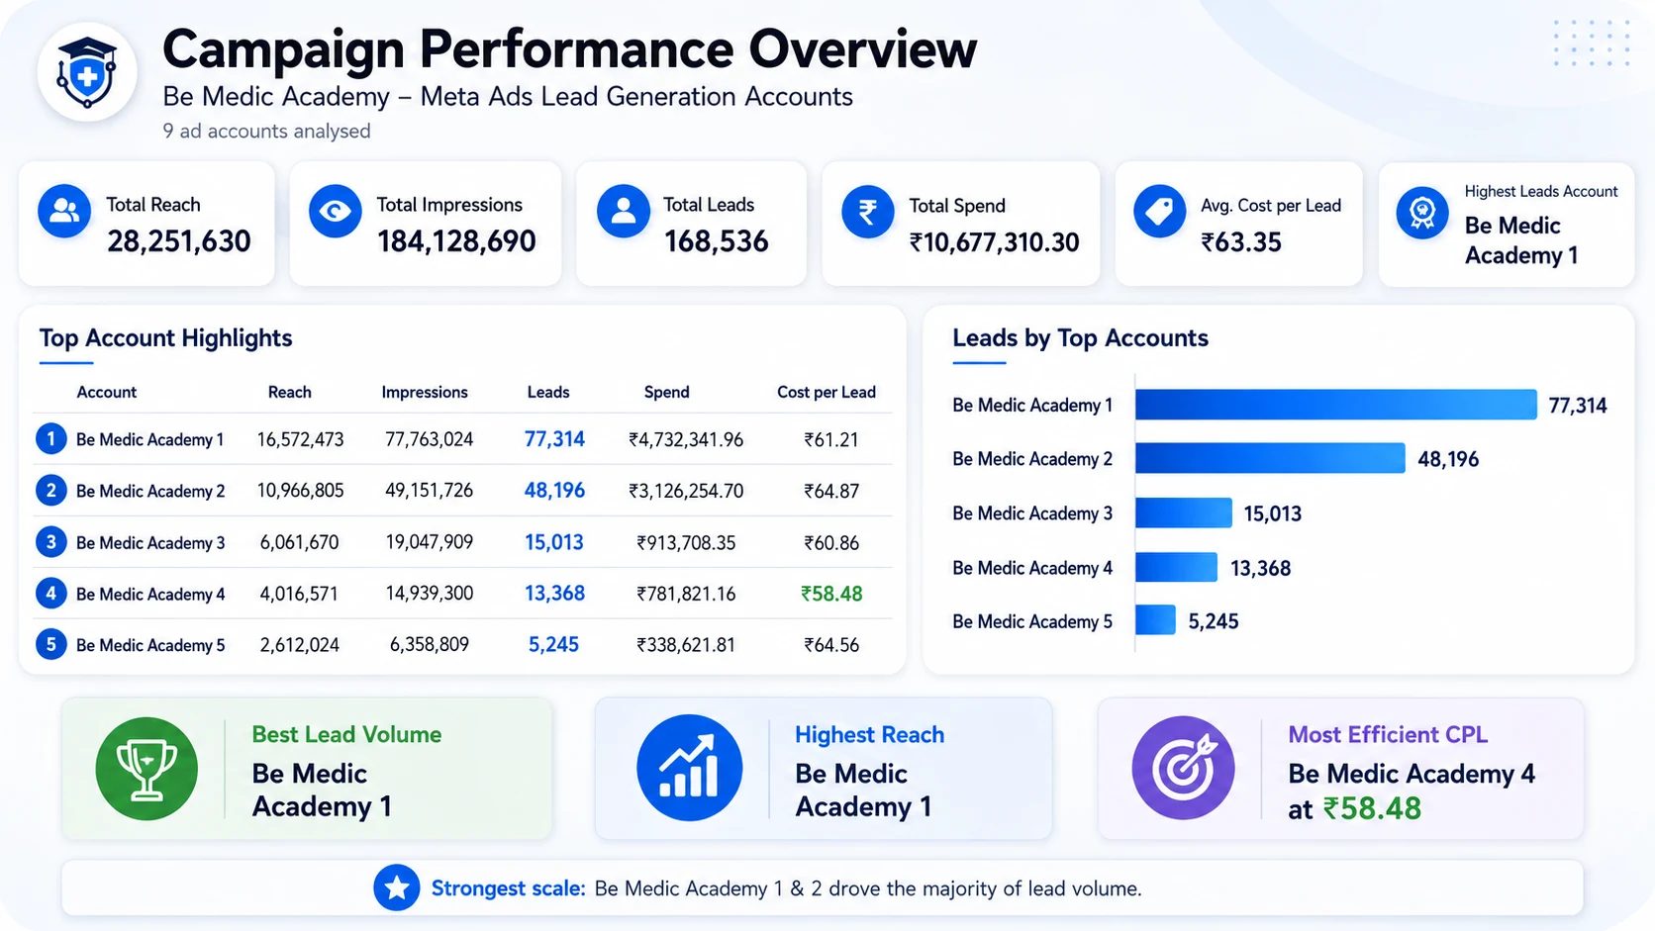
Task: Click the blue leads value 5,245 in table
Action: (x=553, y=644)
